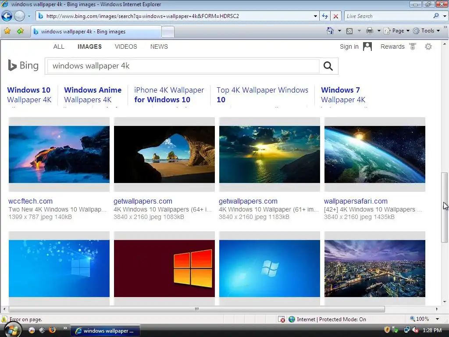Open a new blank tab button

[x=168, y=32]
